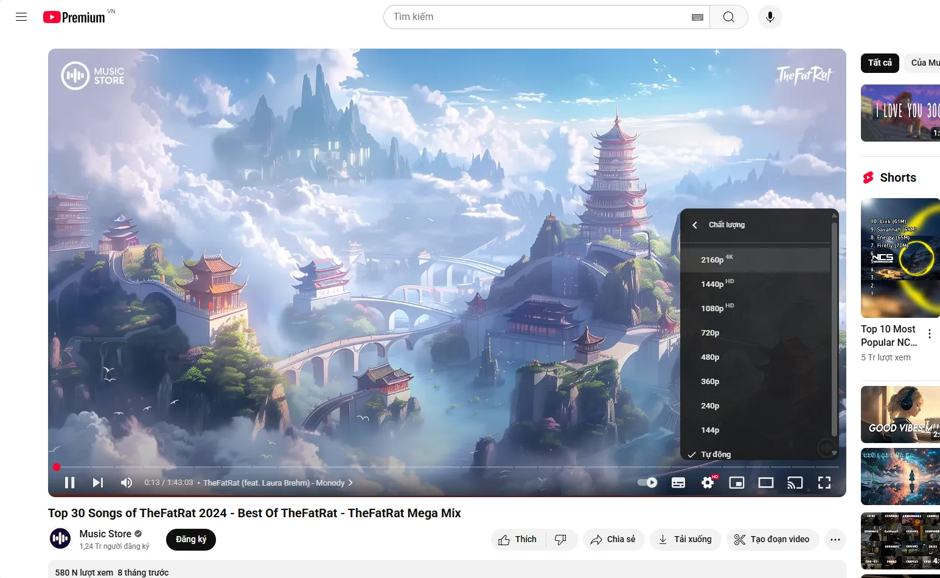Pause the video playback

[69, 482]
